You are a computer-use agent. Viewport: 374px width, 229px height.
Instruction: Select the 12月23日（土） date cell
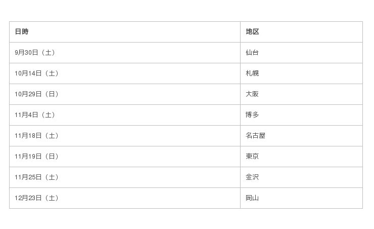point(37,198)
